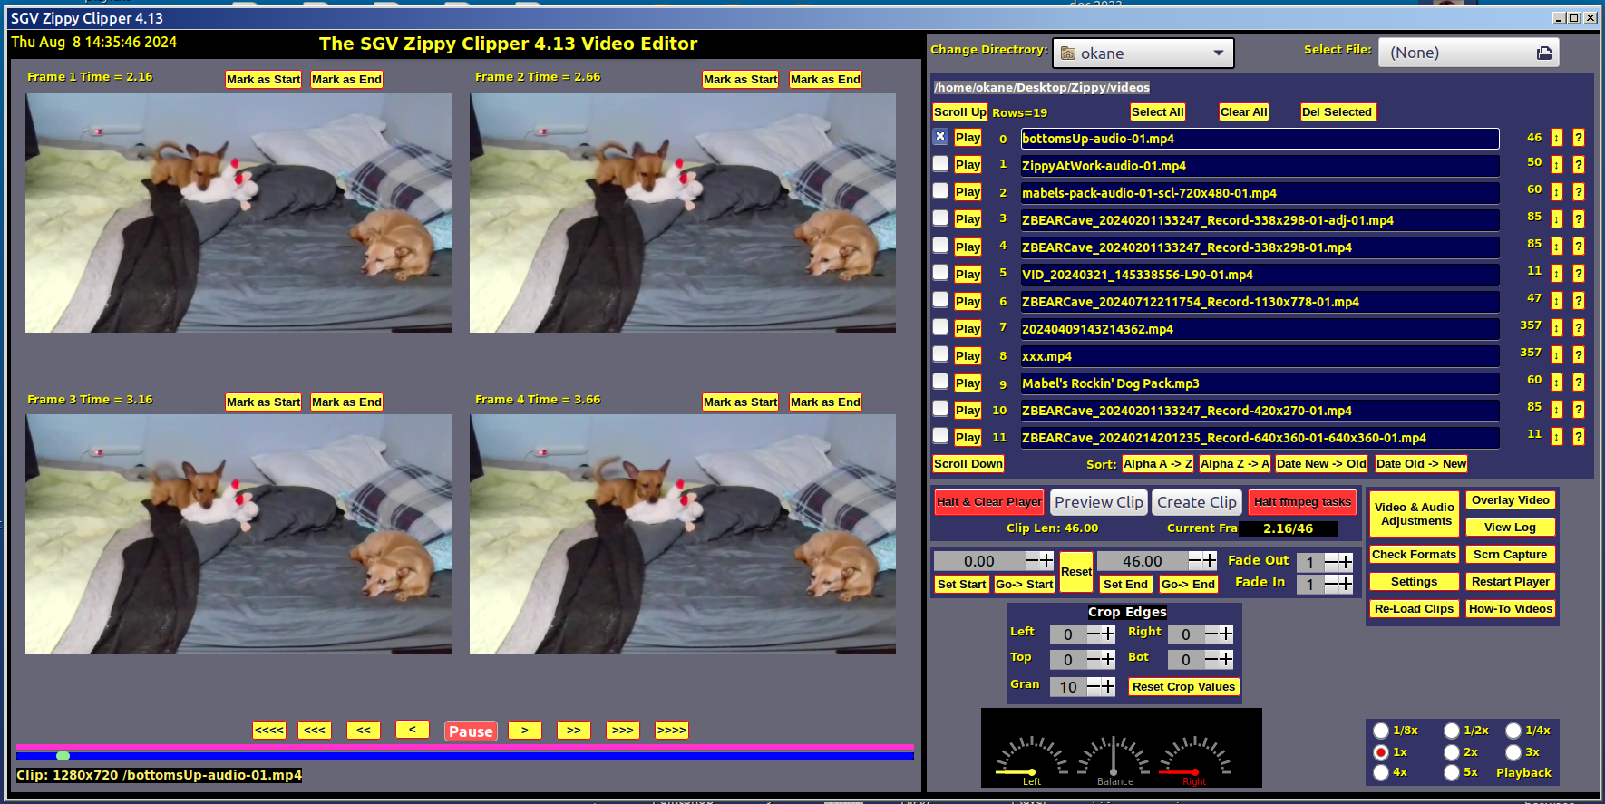Click Del Selected button
1605x804 pixels.
1337,112
